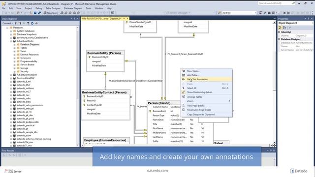The height and width of the screenshot is (177, 315).
Task: Click key icon beside PersonID in BusinessEntityContact table
Action: point(84,100)
